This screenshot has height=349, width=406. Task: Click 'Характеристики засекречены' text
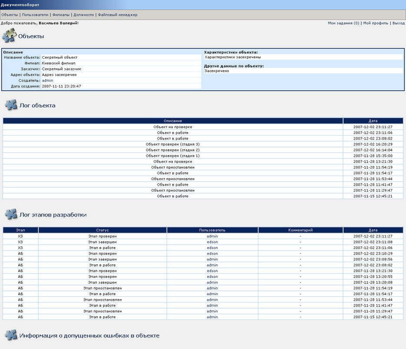pyautogui.click(x=232, y=57)
